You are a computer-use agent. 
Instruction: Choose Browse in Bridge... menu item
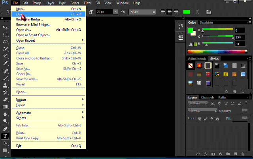(48, 19)
